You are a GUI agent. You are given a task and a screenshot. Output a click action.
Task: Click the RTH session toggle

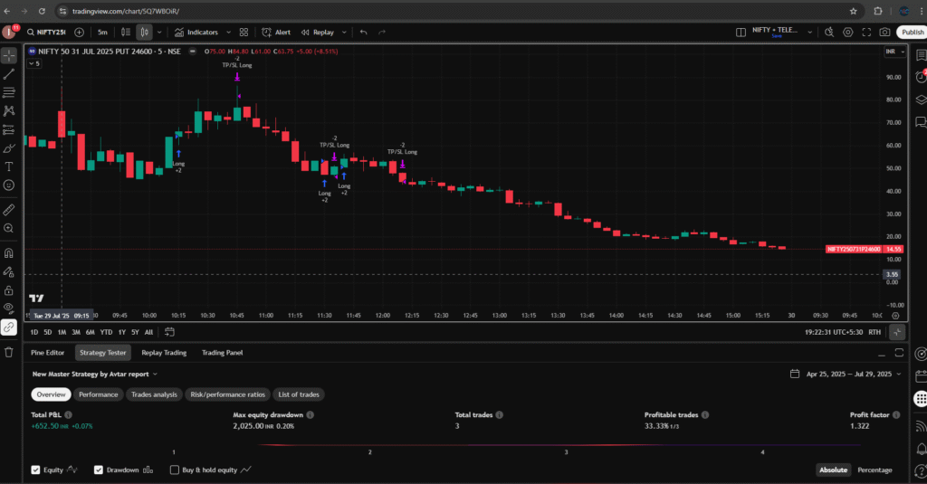[874, 332]
